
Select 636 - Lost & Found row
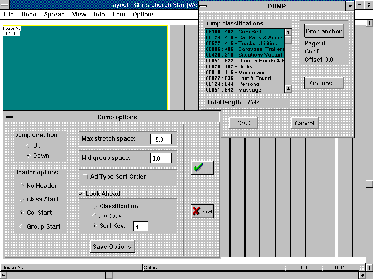pos(244,78)
